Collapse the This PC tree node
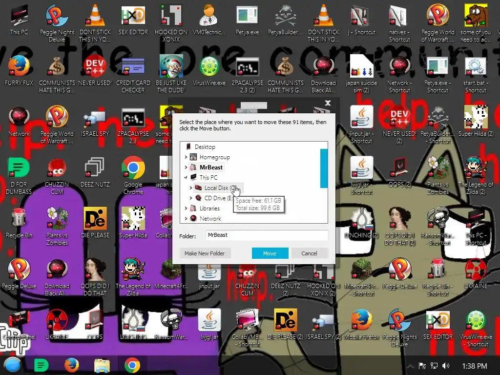Image resolution: width=500 pixels, height=375 pixels. [186, 177]
